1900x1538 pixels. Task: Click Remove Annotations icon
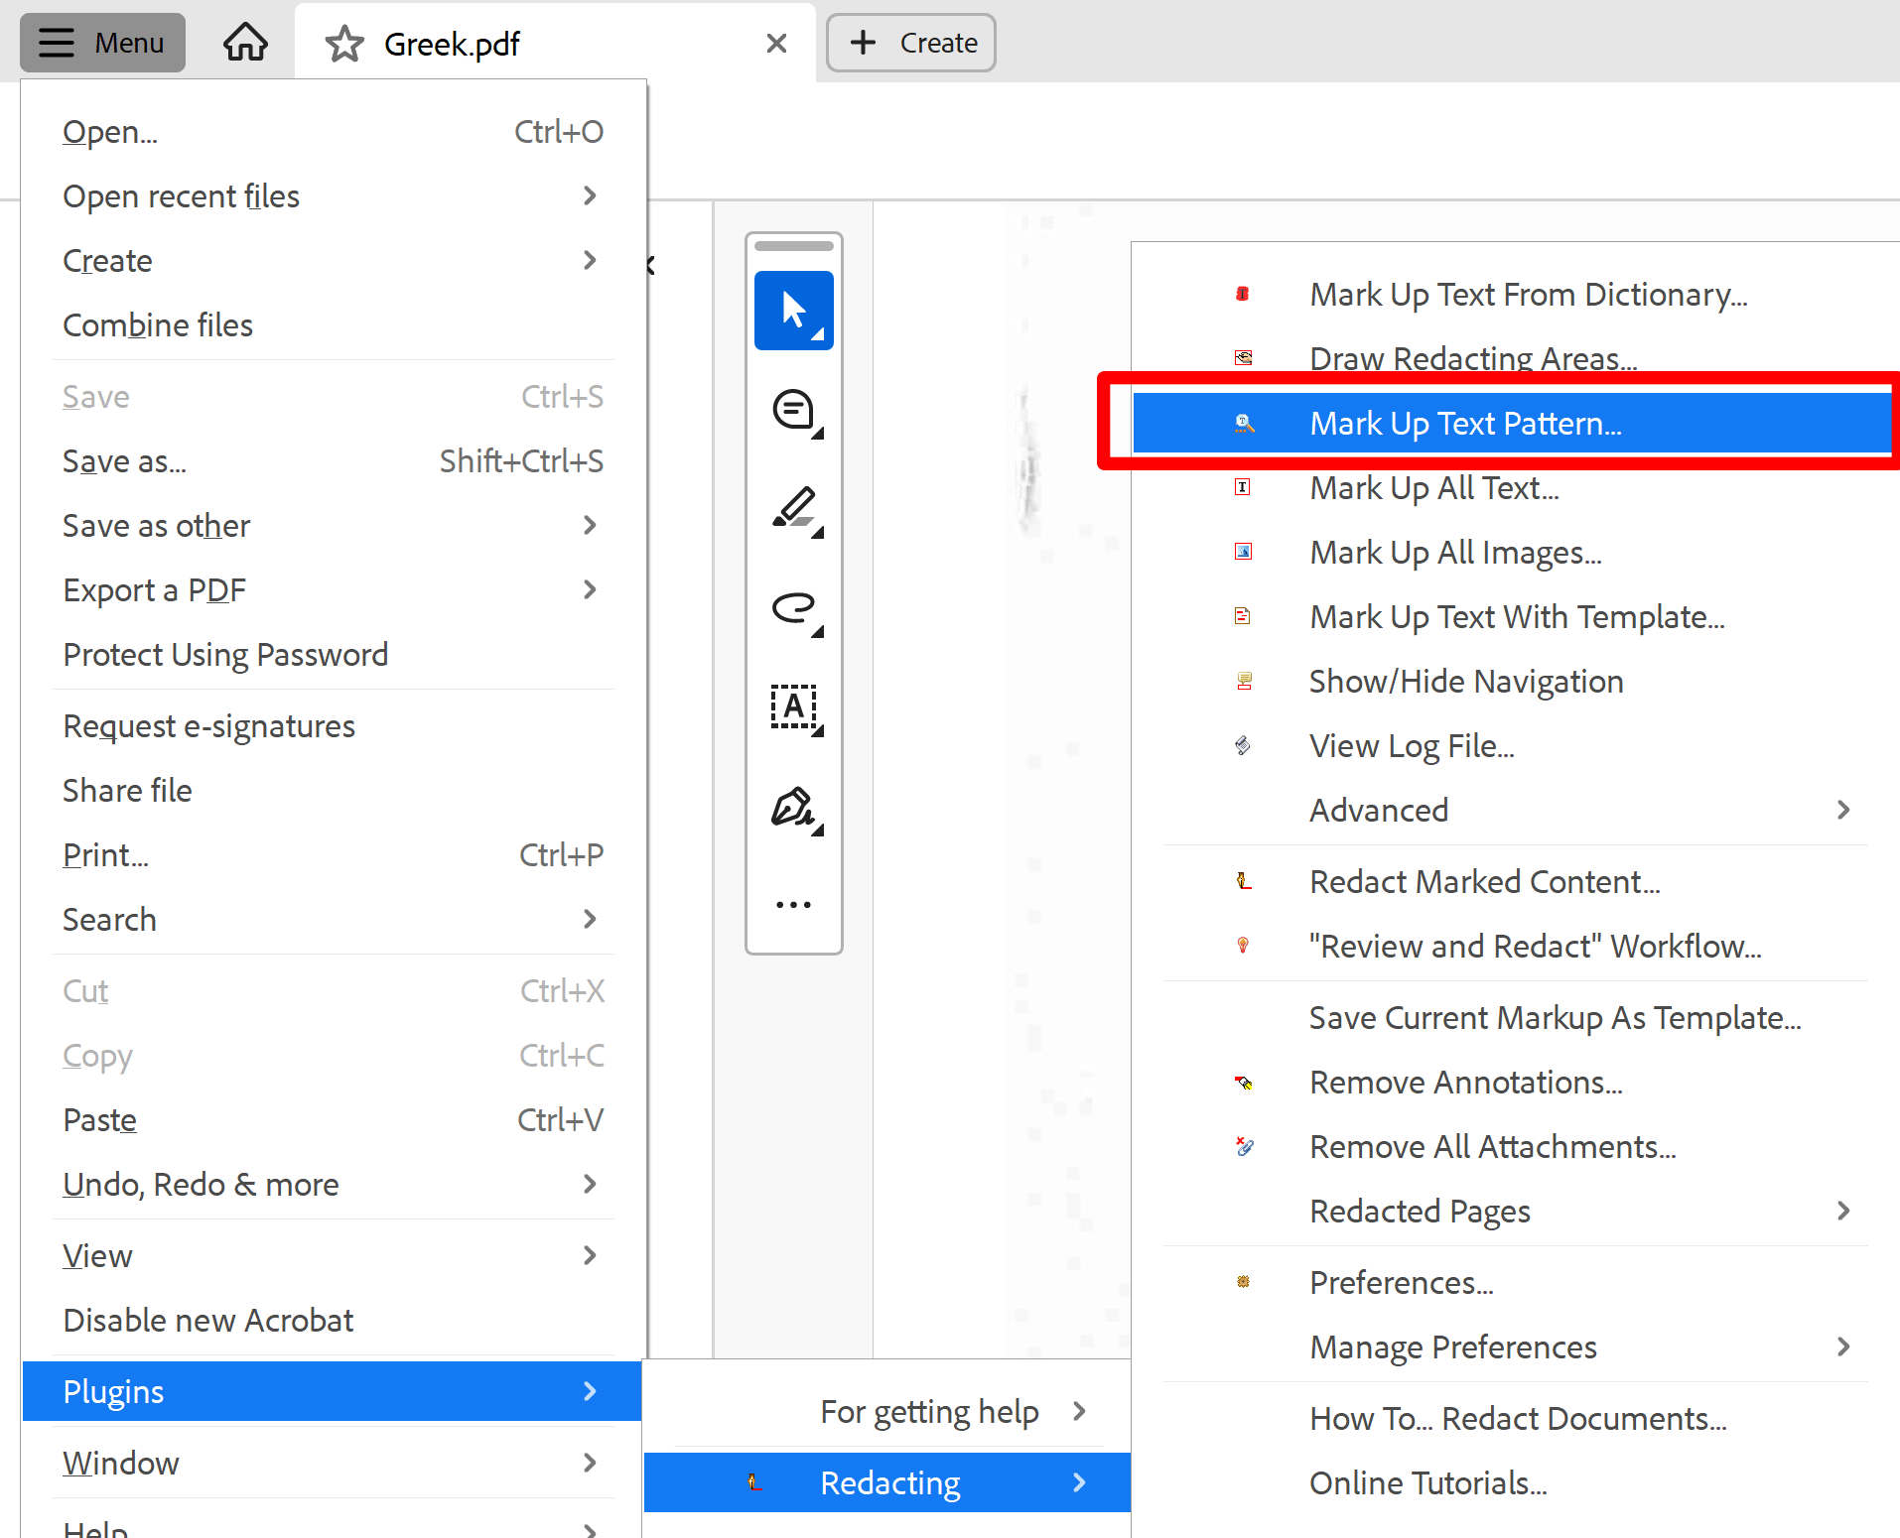click(x=1243, y=1082)
